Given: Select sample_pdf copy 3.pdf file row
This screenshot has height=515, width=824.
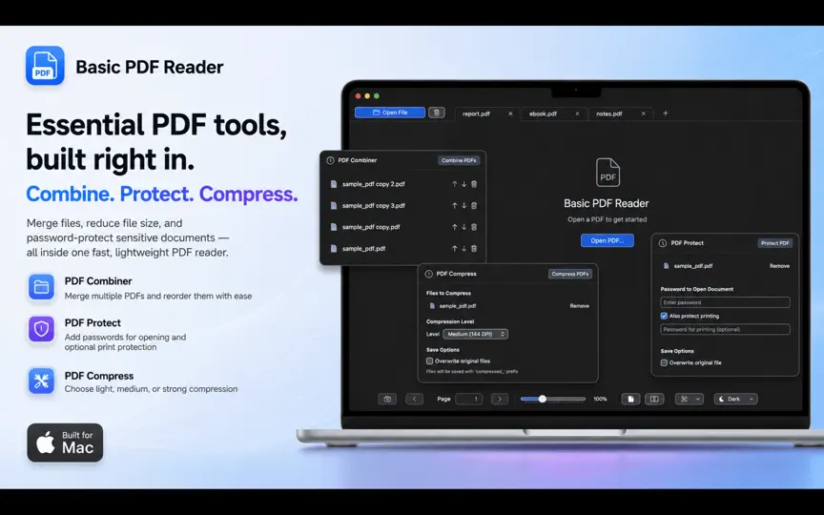Looking at the screenshot, I should point(402,205).
